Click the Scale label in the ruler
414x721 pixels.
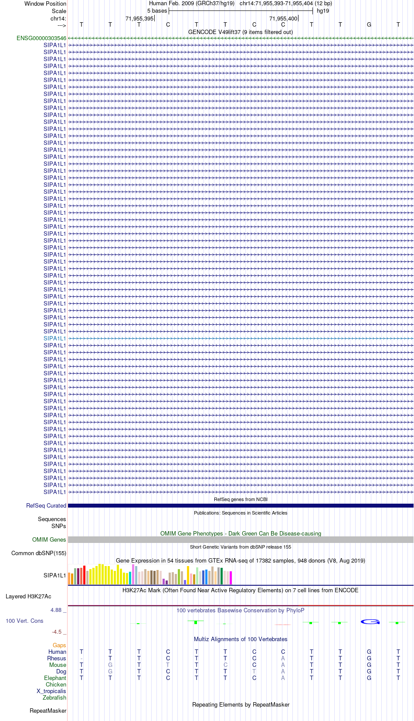[x=59, y=11]
